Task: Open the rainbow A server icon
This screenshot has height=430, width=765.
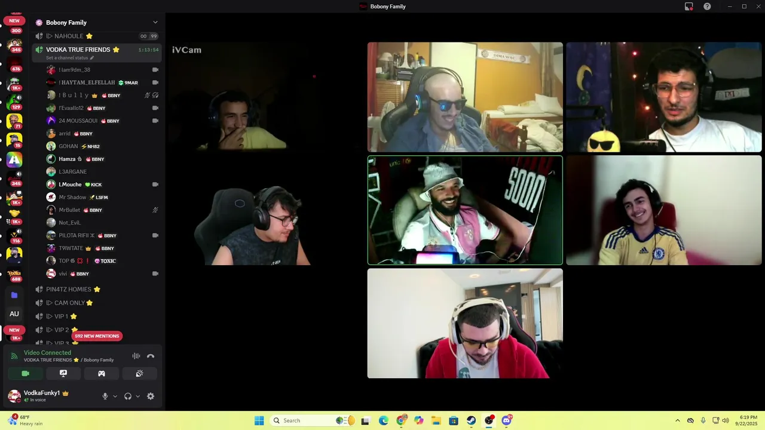Action: tap(14, 159)
